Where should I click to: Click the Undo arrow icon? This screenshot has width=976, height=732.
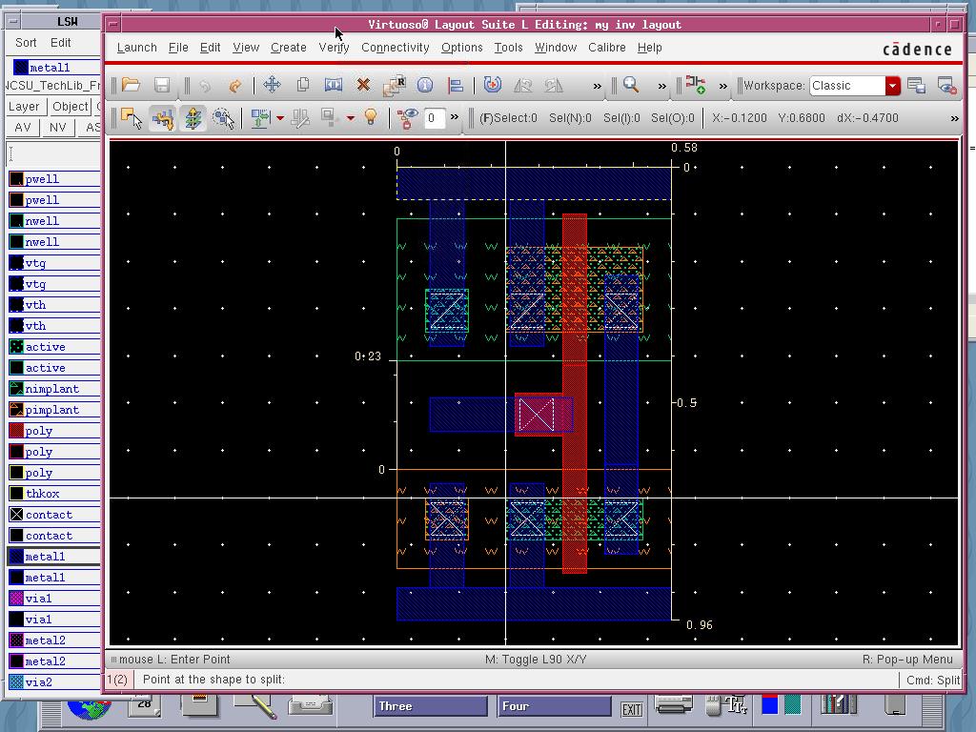click(x=205, y=85)
